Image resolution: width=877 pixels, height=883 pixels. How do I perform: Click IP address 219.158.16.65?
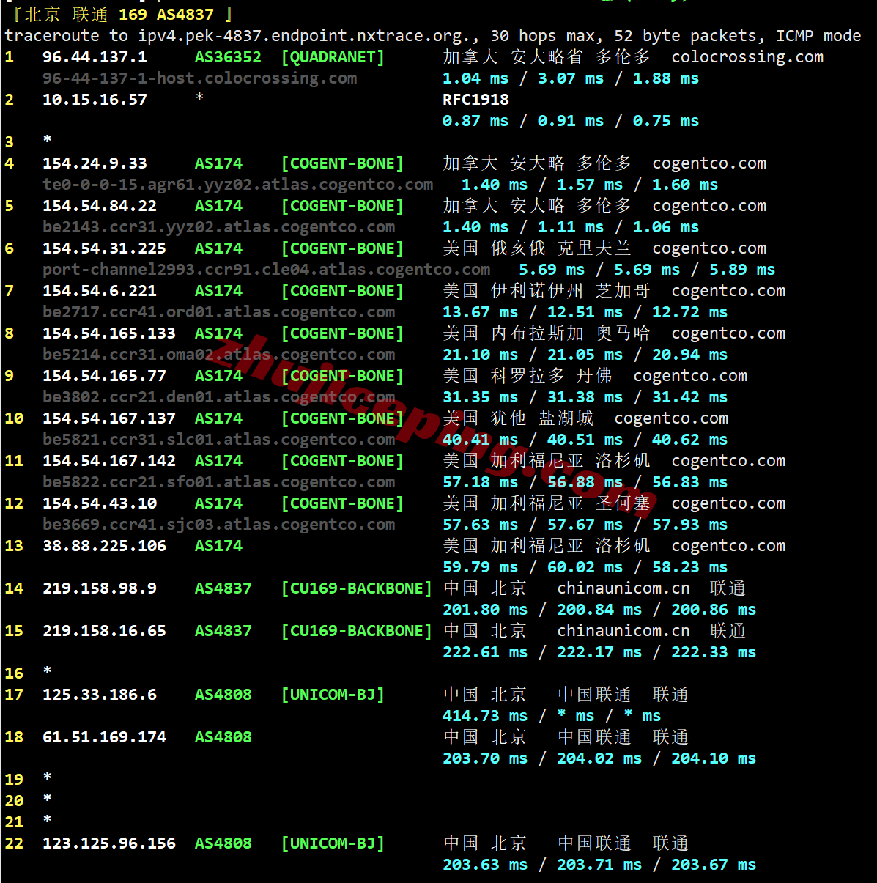point(104,631)
